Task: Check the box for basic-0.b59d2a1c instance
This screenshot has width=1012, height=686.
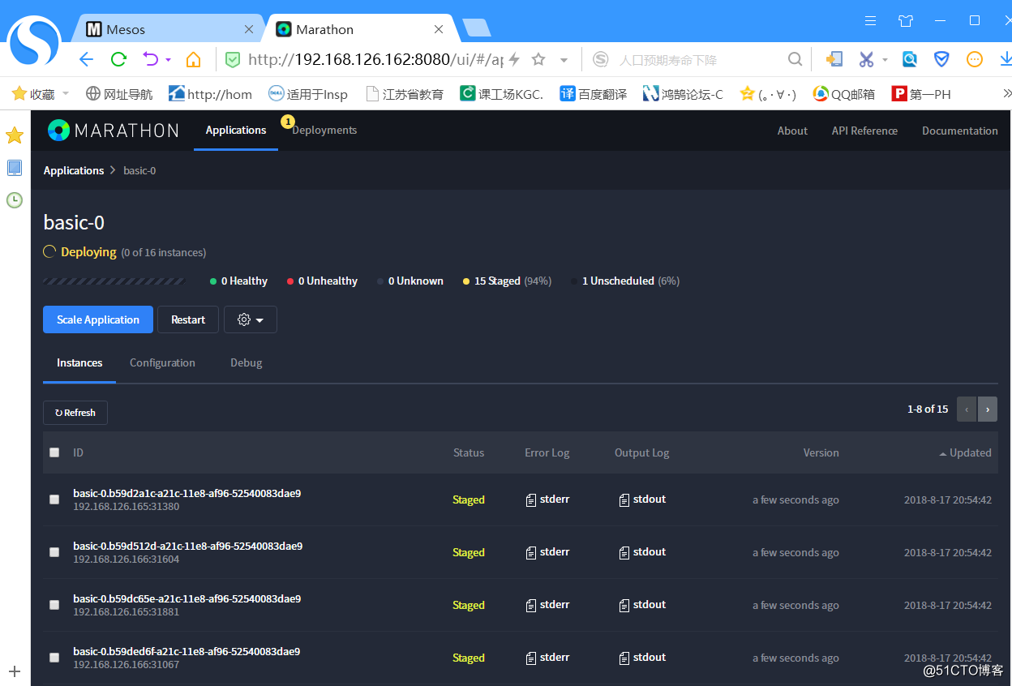Action: (54, 499)
